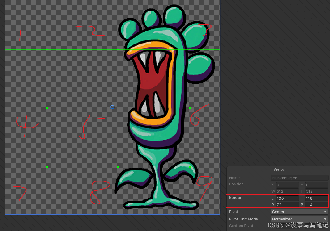The height and width of the screenshot is (231, 330).
Task: Click the Position W field showing 512
Action: coord(287,191)
